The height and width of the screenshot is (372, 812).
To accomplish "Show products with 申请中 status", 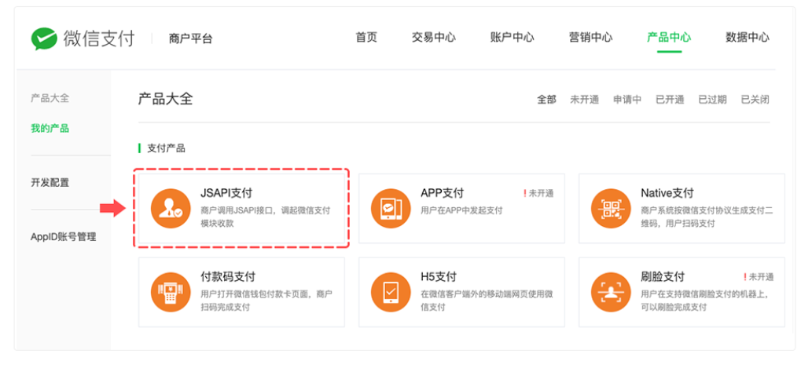I will click(627, 100).
